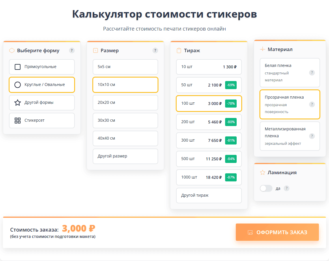Click the icon beside Материал heading
Screen dimensions: 329x261
263,49
